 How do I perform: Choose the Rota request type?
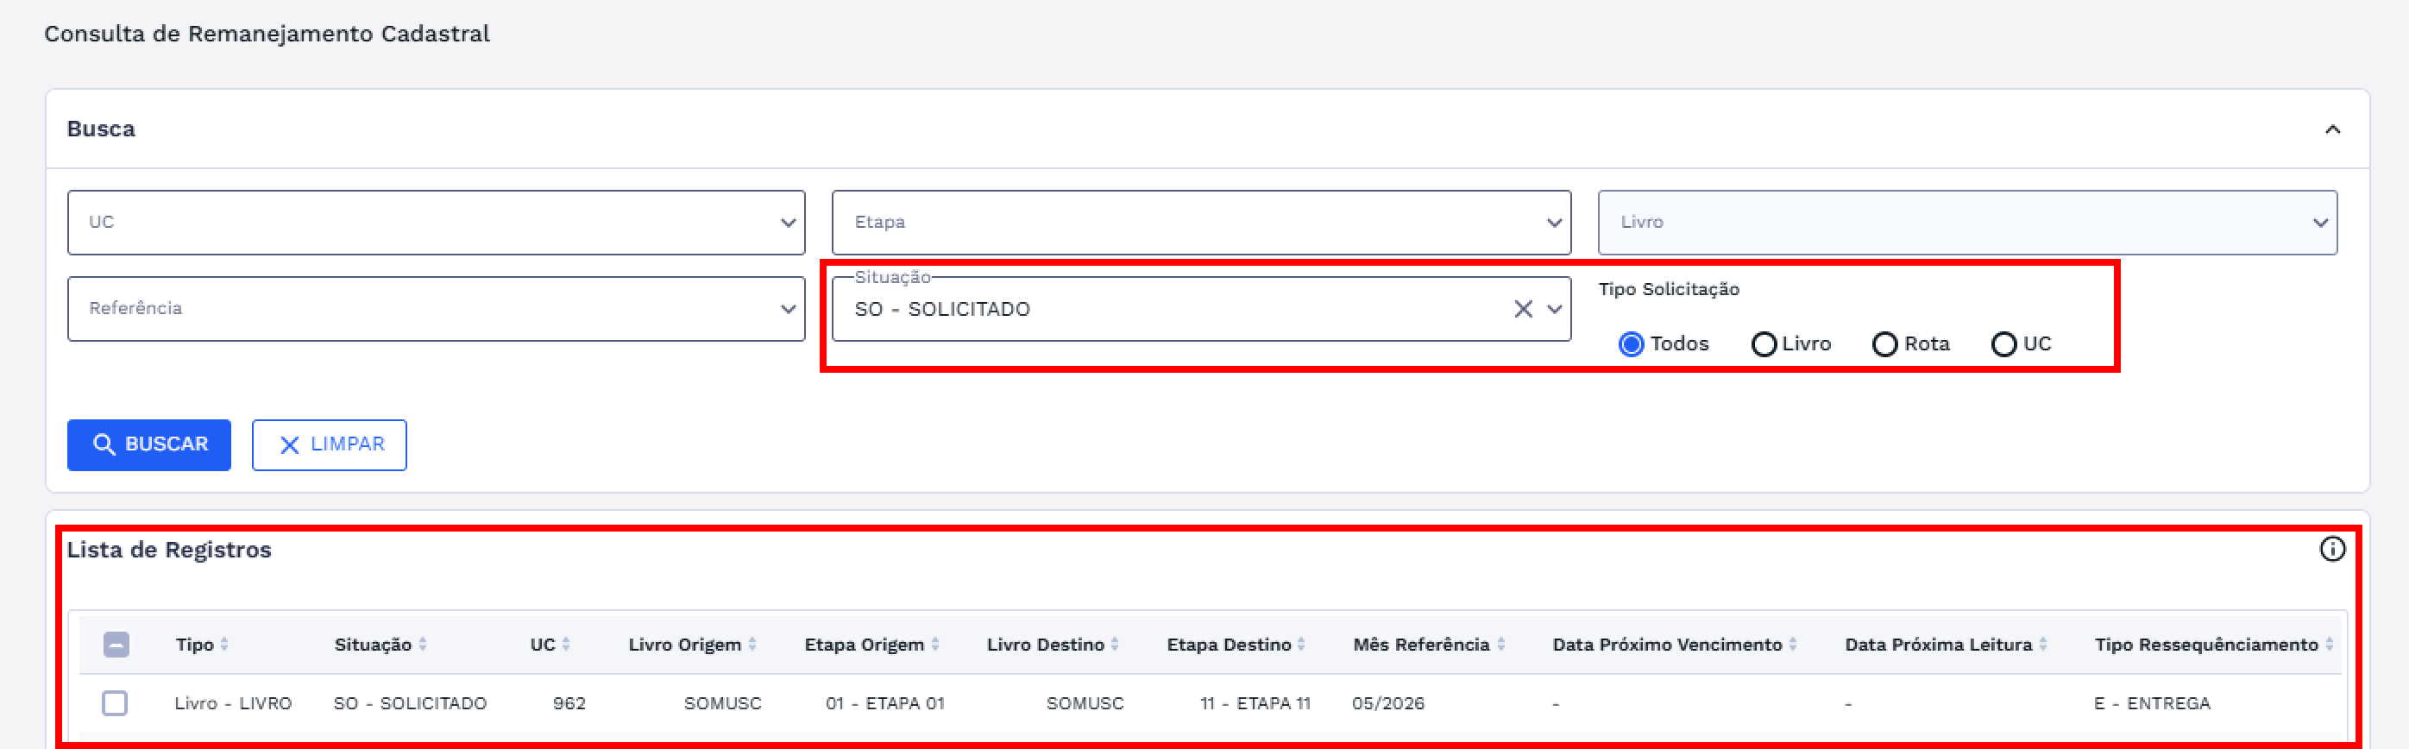1885,344
